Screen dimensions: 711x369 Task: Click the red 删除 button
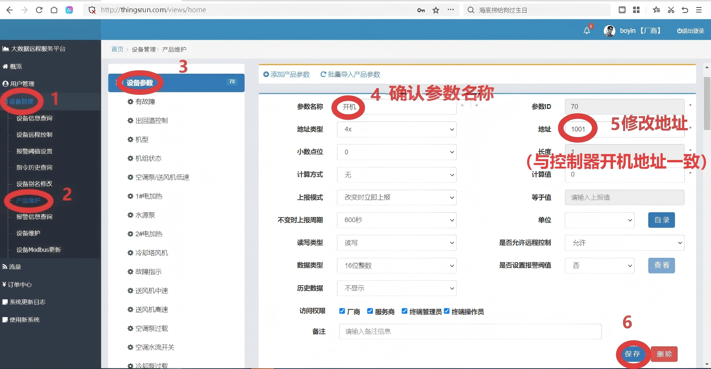pos(664,354)
